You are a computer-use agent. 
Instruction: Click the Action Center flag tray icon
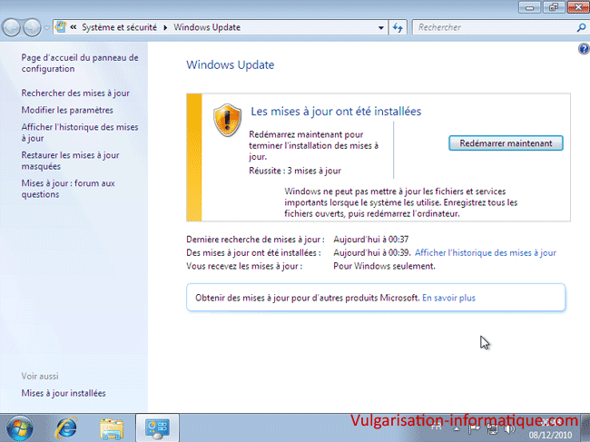[x=474, y=428]
